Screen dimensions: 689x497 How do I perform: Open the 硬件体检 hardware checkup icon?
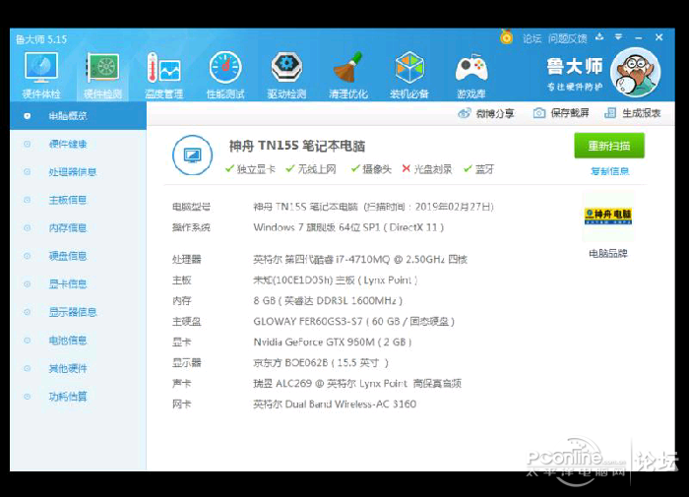click(x=41, y=75)
